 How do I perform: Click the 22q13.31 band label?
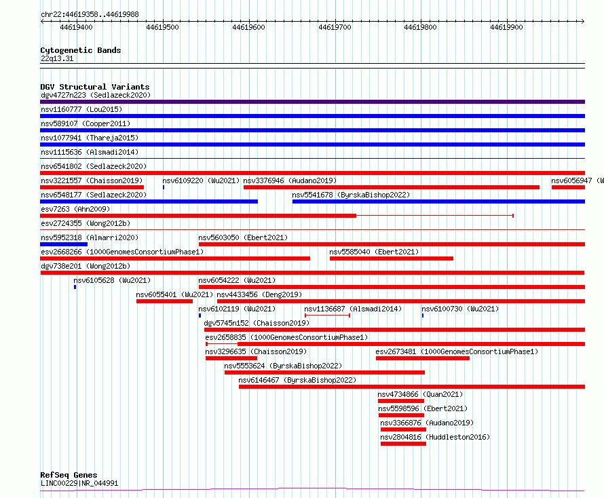(x=57, y=58)
